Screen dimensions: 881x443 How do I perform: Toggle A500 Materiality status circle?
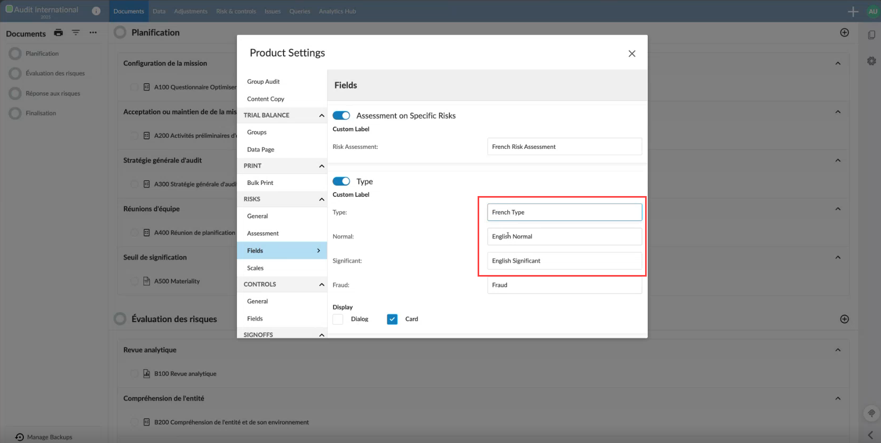coord(134,281)
